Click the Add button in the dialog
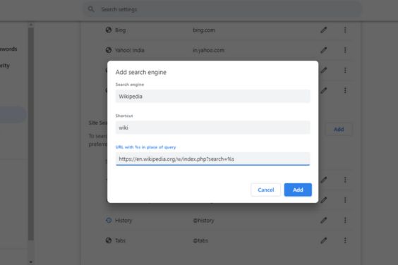Image resolution: width=398 pixels, height=265 pixels. point(298,190)
